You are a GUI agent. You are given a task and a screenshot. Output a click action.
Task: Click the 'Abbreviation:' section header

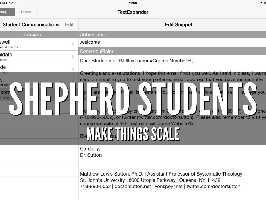click(x=172, y=35)
